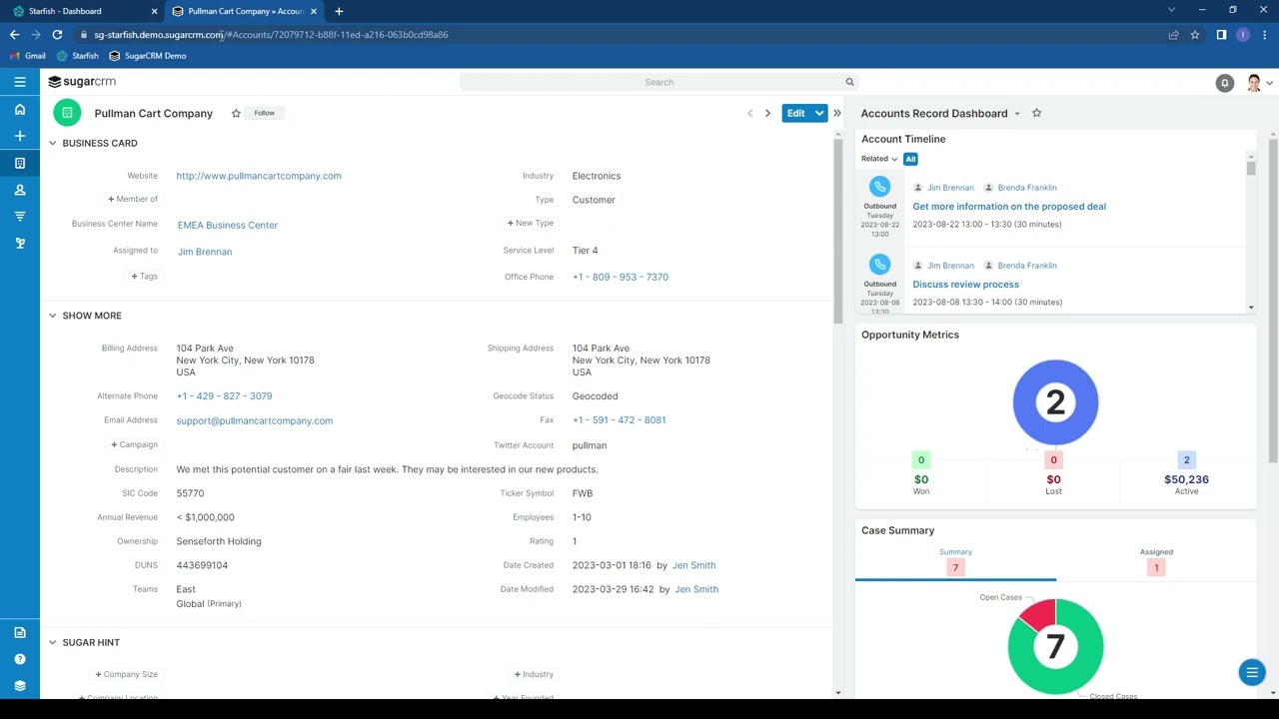Click the layers stack icon at sidebar bottom

20,686
